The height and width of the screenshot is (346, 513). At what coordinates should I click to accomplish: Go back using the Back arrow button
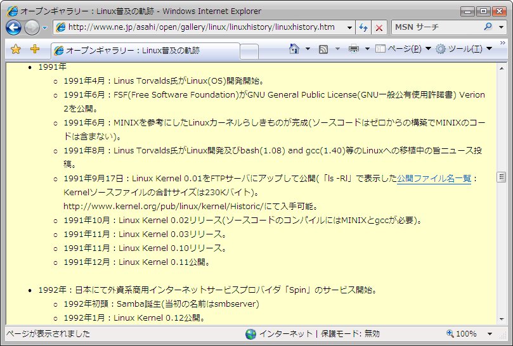13,27
